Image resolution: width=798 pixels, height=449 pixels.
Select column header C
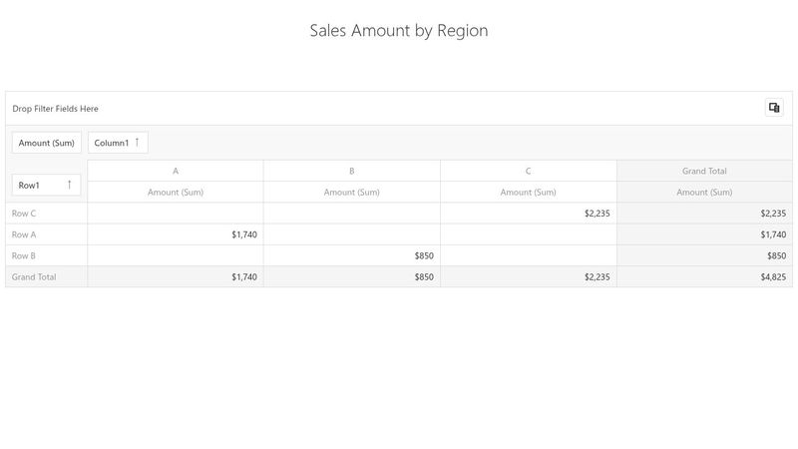[x=529, y=171]
